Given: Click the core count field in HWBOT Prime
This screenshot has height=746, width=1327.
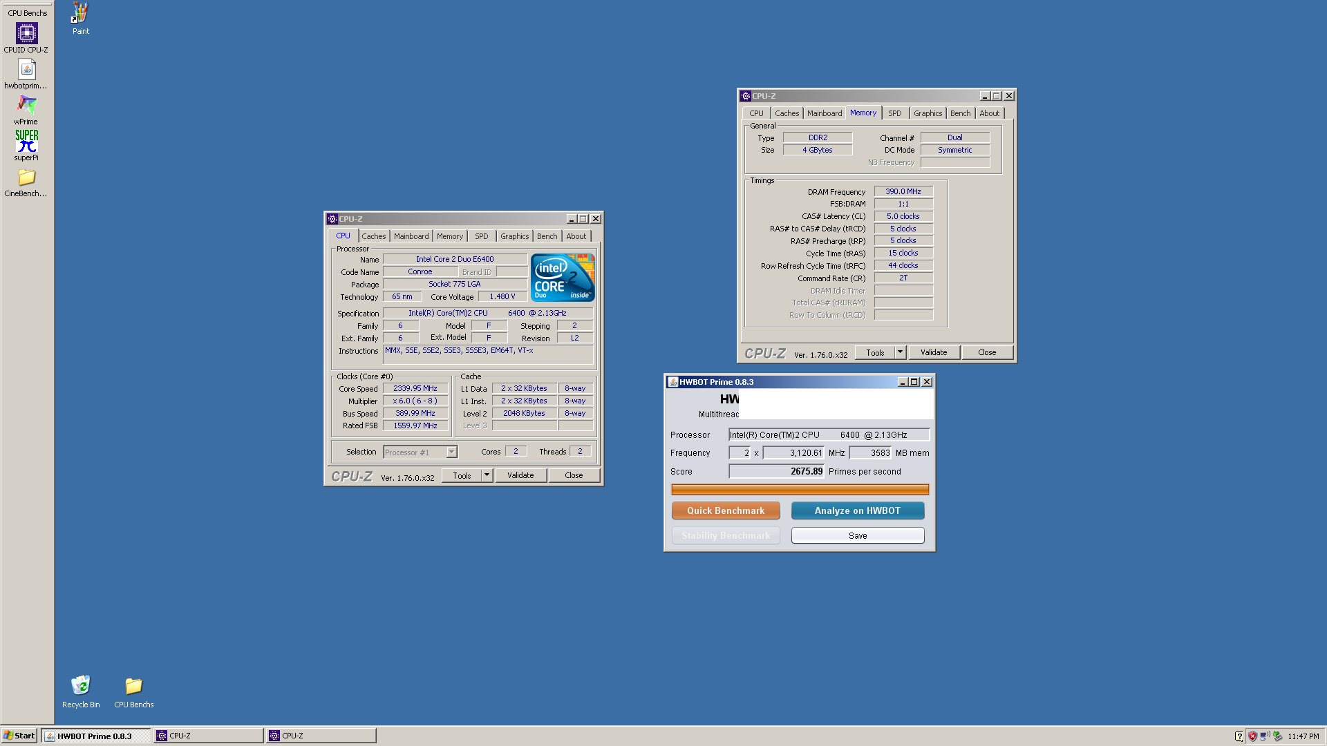Looking at the screenshot, I should (x=740, y=453).
